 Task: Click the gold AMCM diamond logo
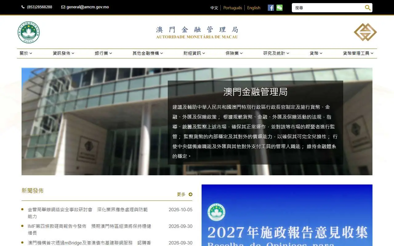pos(365,32)
